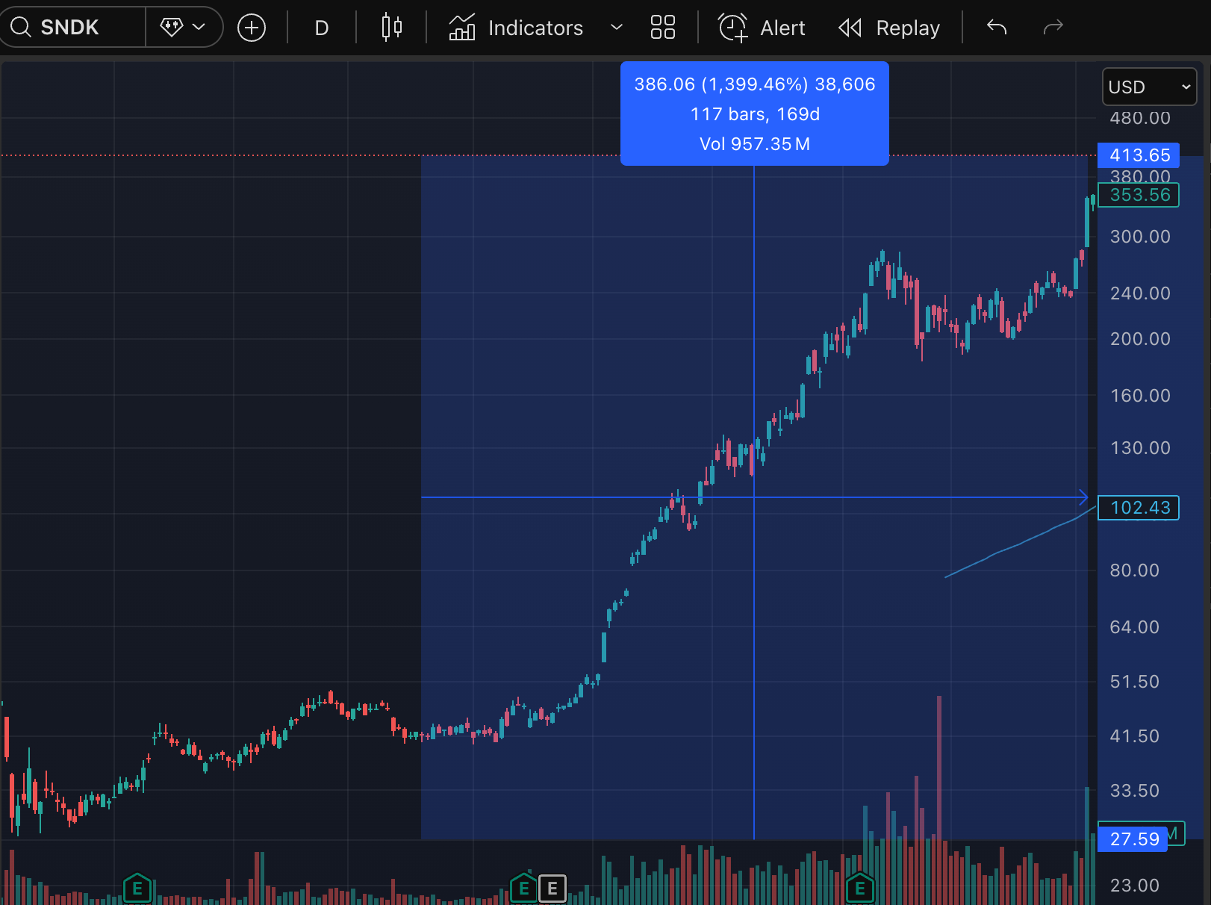Click the 102.43 crosshair price label
1211x905 pixels.
click(1139, 508)
